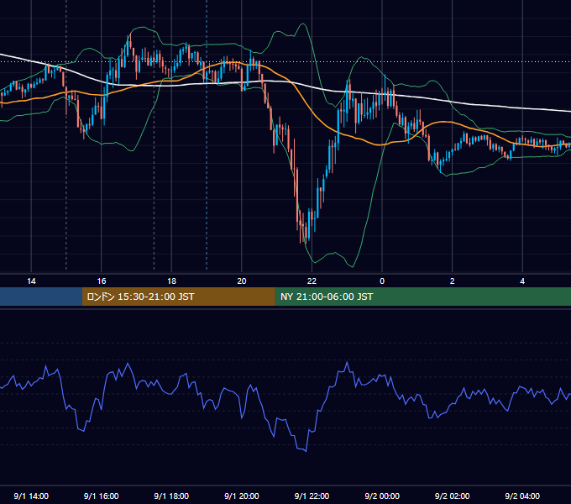This screenshot has width=571, height=504.
Task: Click the ロンドン 15:30-21:00 JST session bar
Action: pos(178,297)
